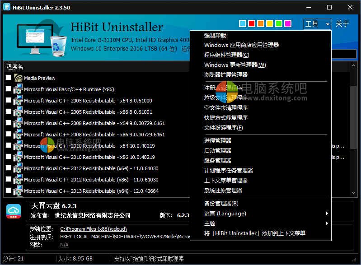361x265 pixels.
Task: Click icon of C++ 2005 x64 8.0.61000
Action: (18, 101)
